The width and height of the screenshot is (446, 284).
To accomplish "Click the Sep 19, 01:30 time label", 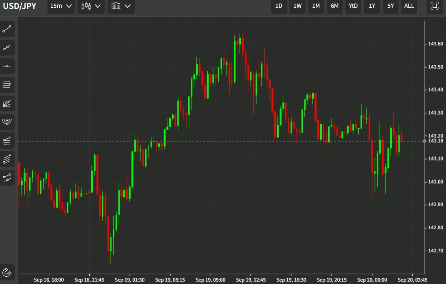I will click(x=130, y=280).
